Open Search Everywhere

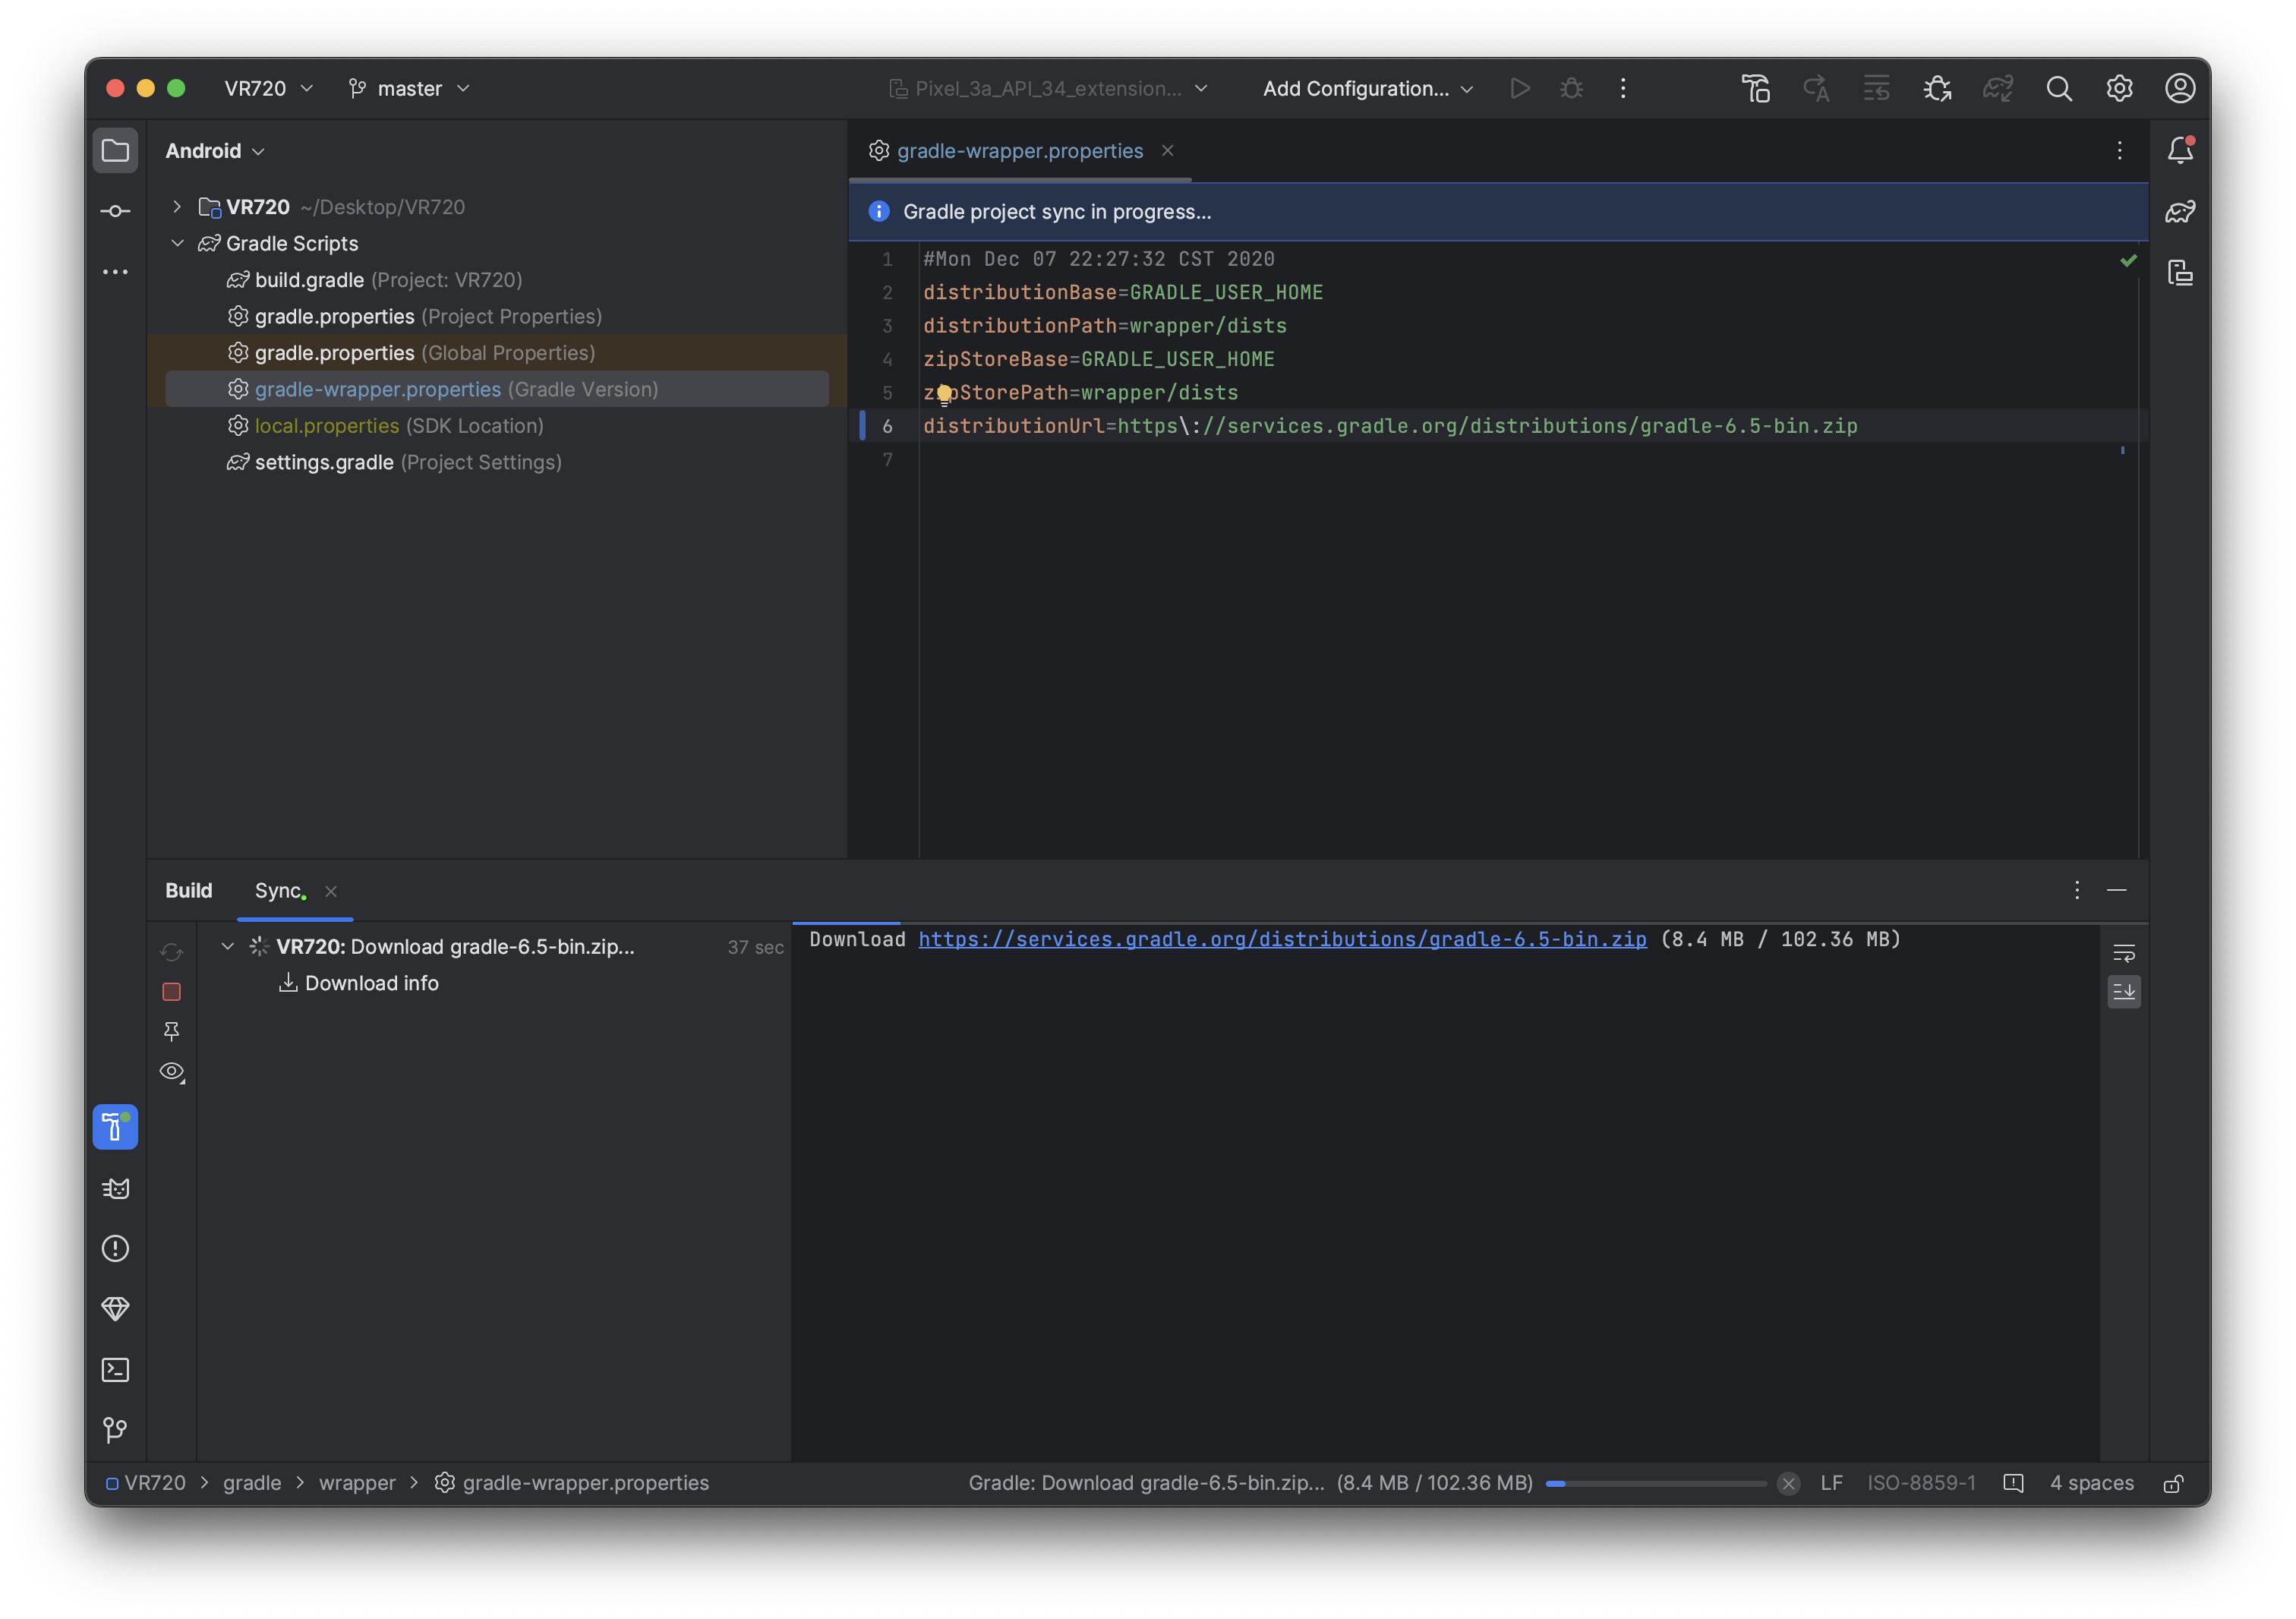pos(2059,88)
